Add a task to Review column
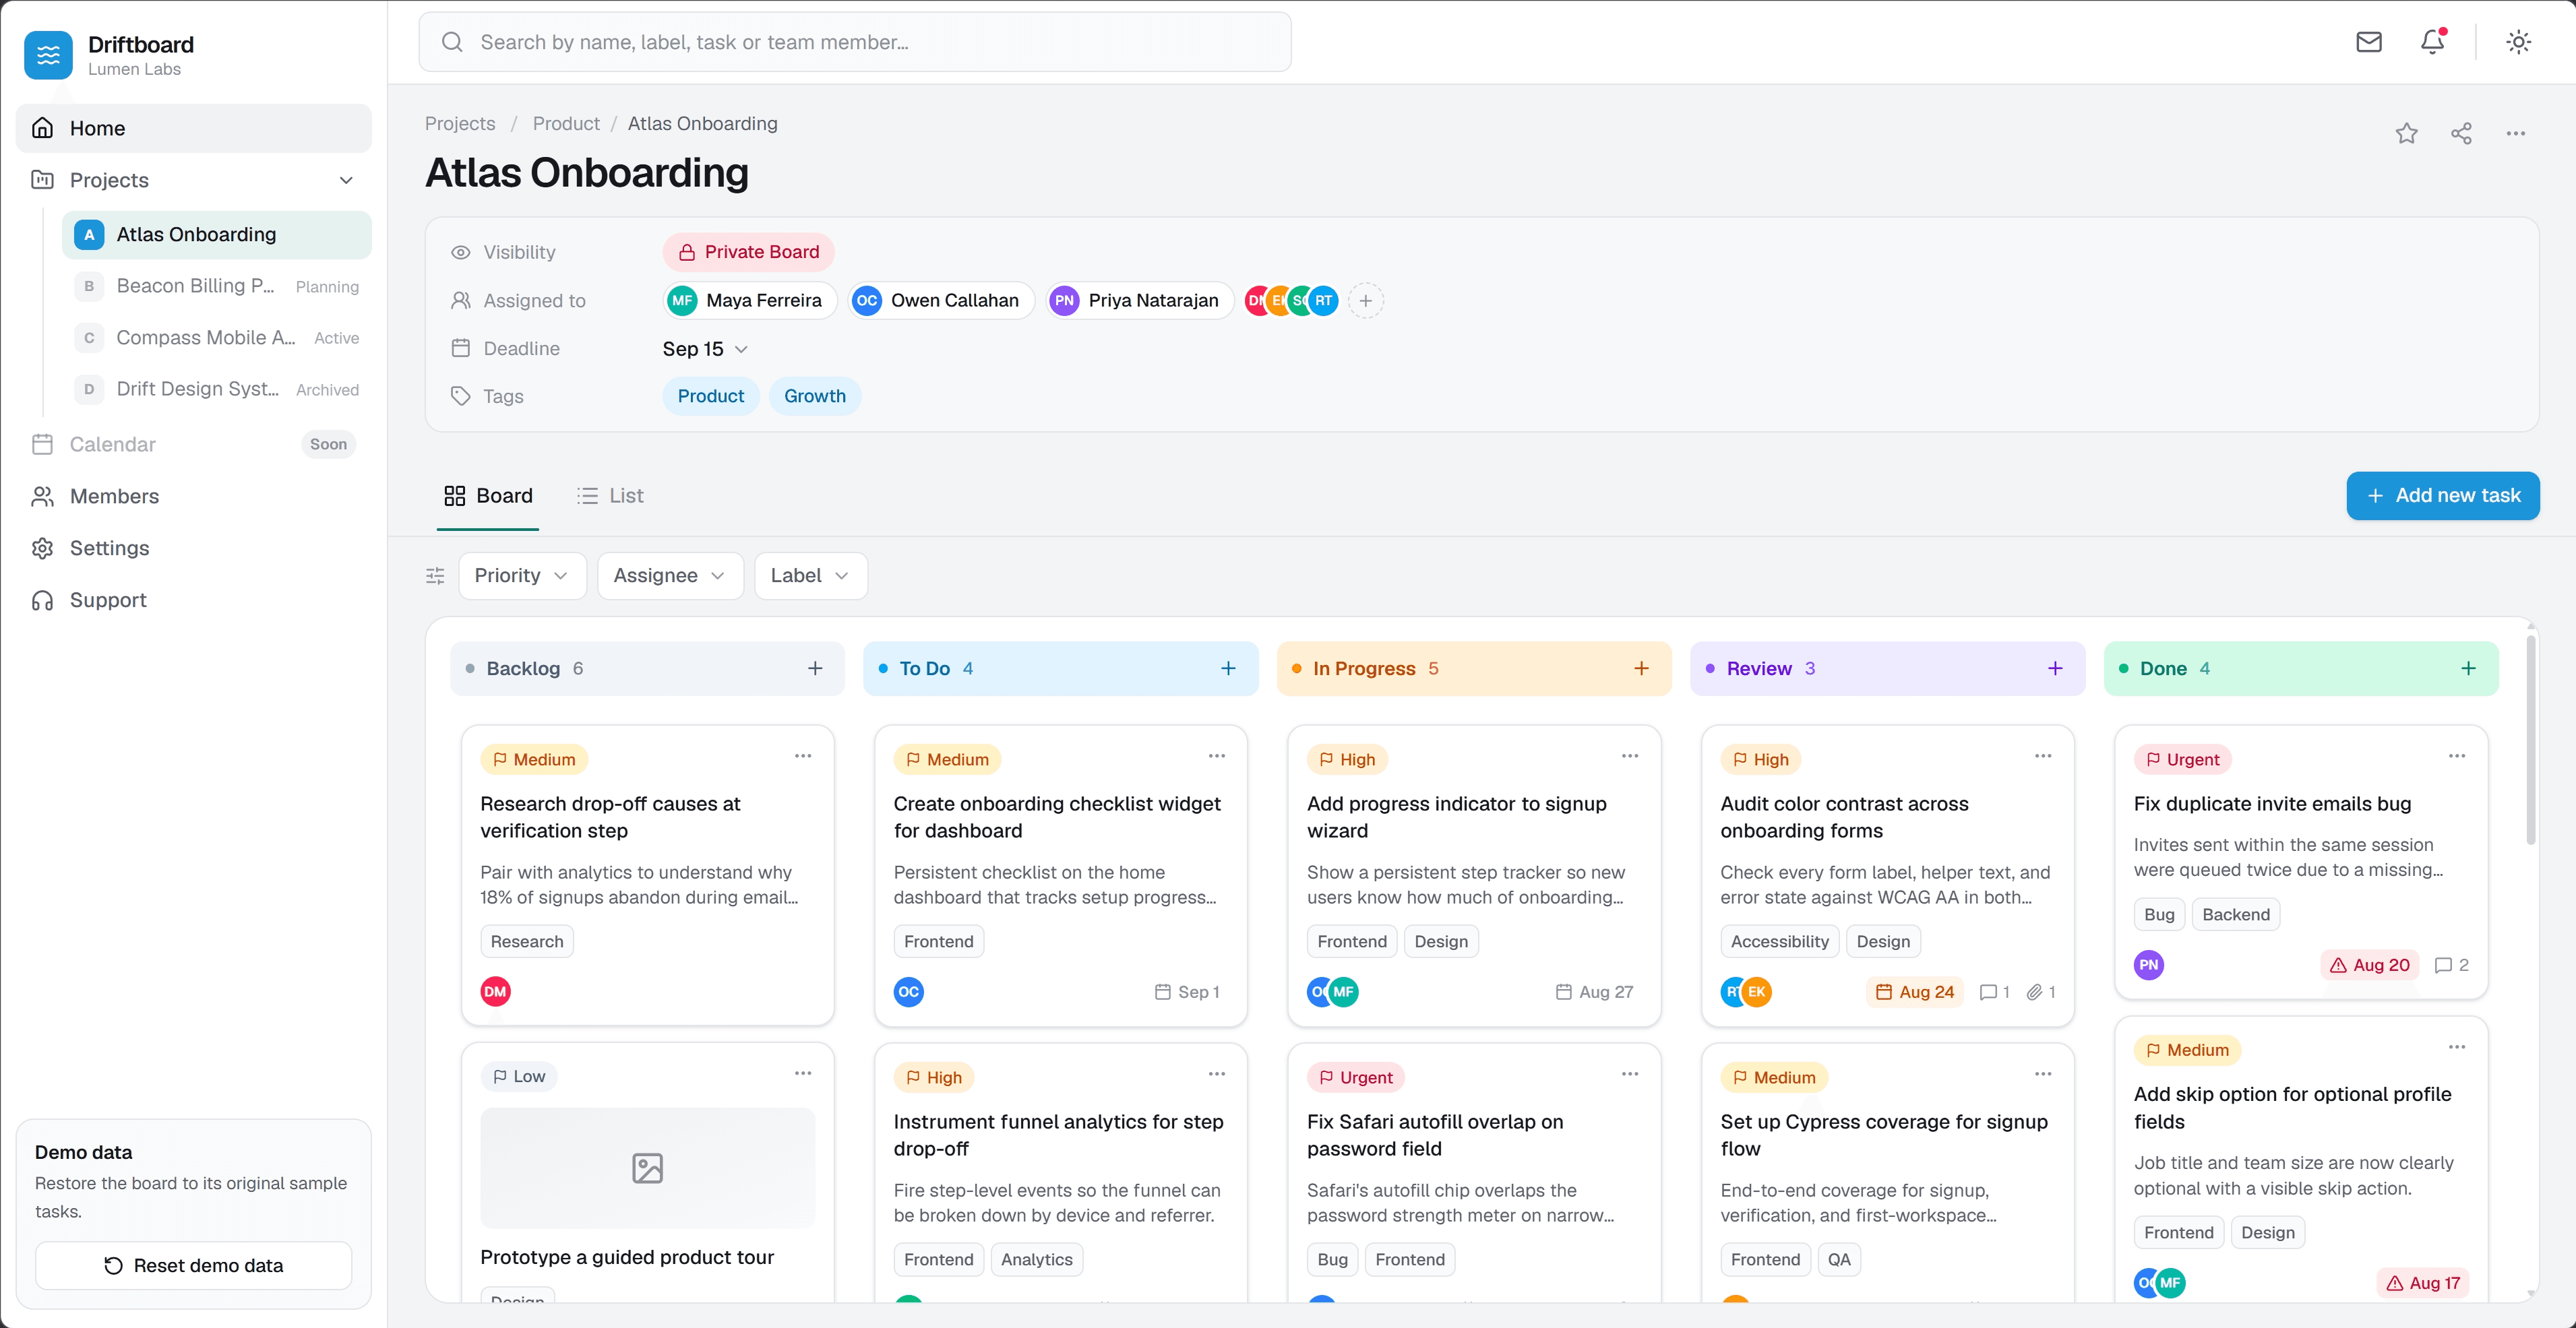The image size is (2576, 1328). [2055, 668]
